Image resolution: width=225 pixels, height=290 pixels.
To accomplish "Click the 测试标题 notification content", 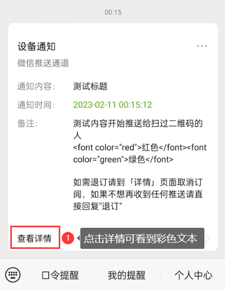I will tap(91, 86).
